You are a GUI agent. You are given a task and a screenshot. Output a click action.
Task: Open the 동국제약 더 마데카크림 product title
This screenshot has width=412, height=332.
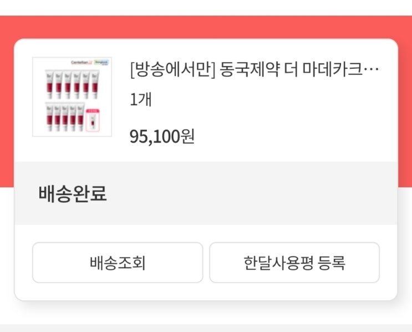[255, 70]
